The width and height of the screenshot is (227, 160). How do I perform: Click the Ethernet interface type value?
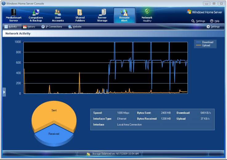[122, 119]
